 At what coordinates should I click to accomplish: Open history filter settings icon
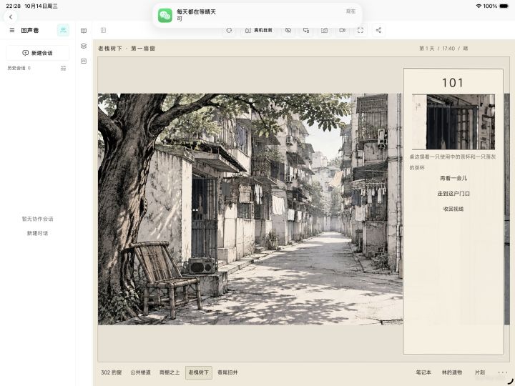63,68
